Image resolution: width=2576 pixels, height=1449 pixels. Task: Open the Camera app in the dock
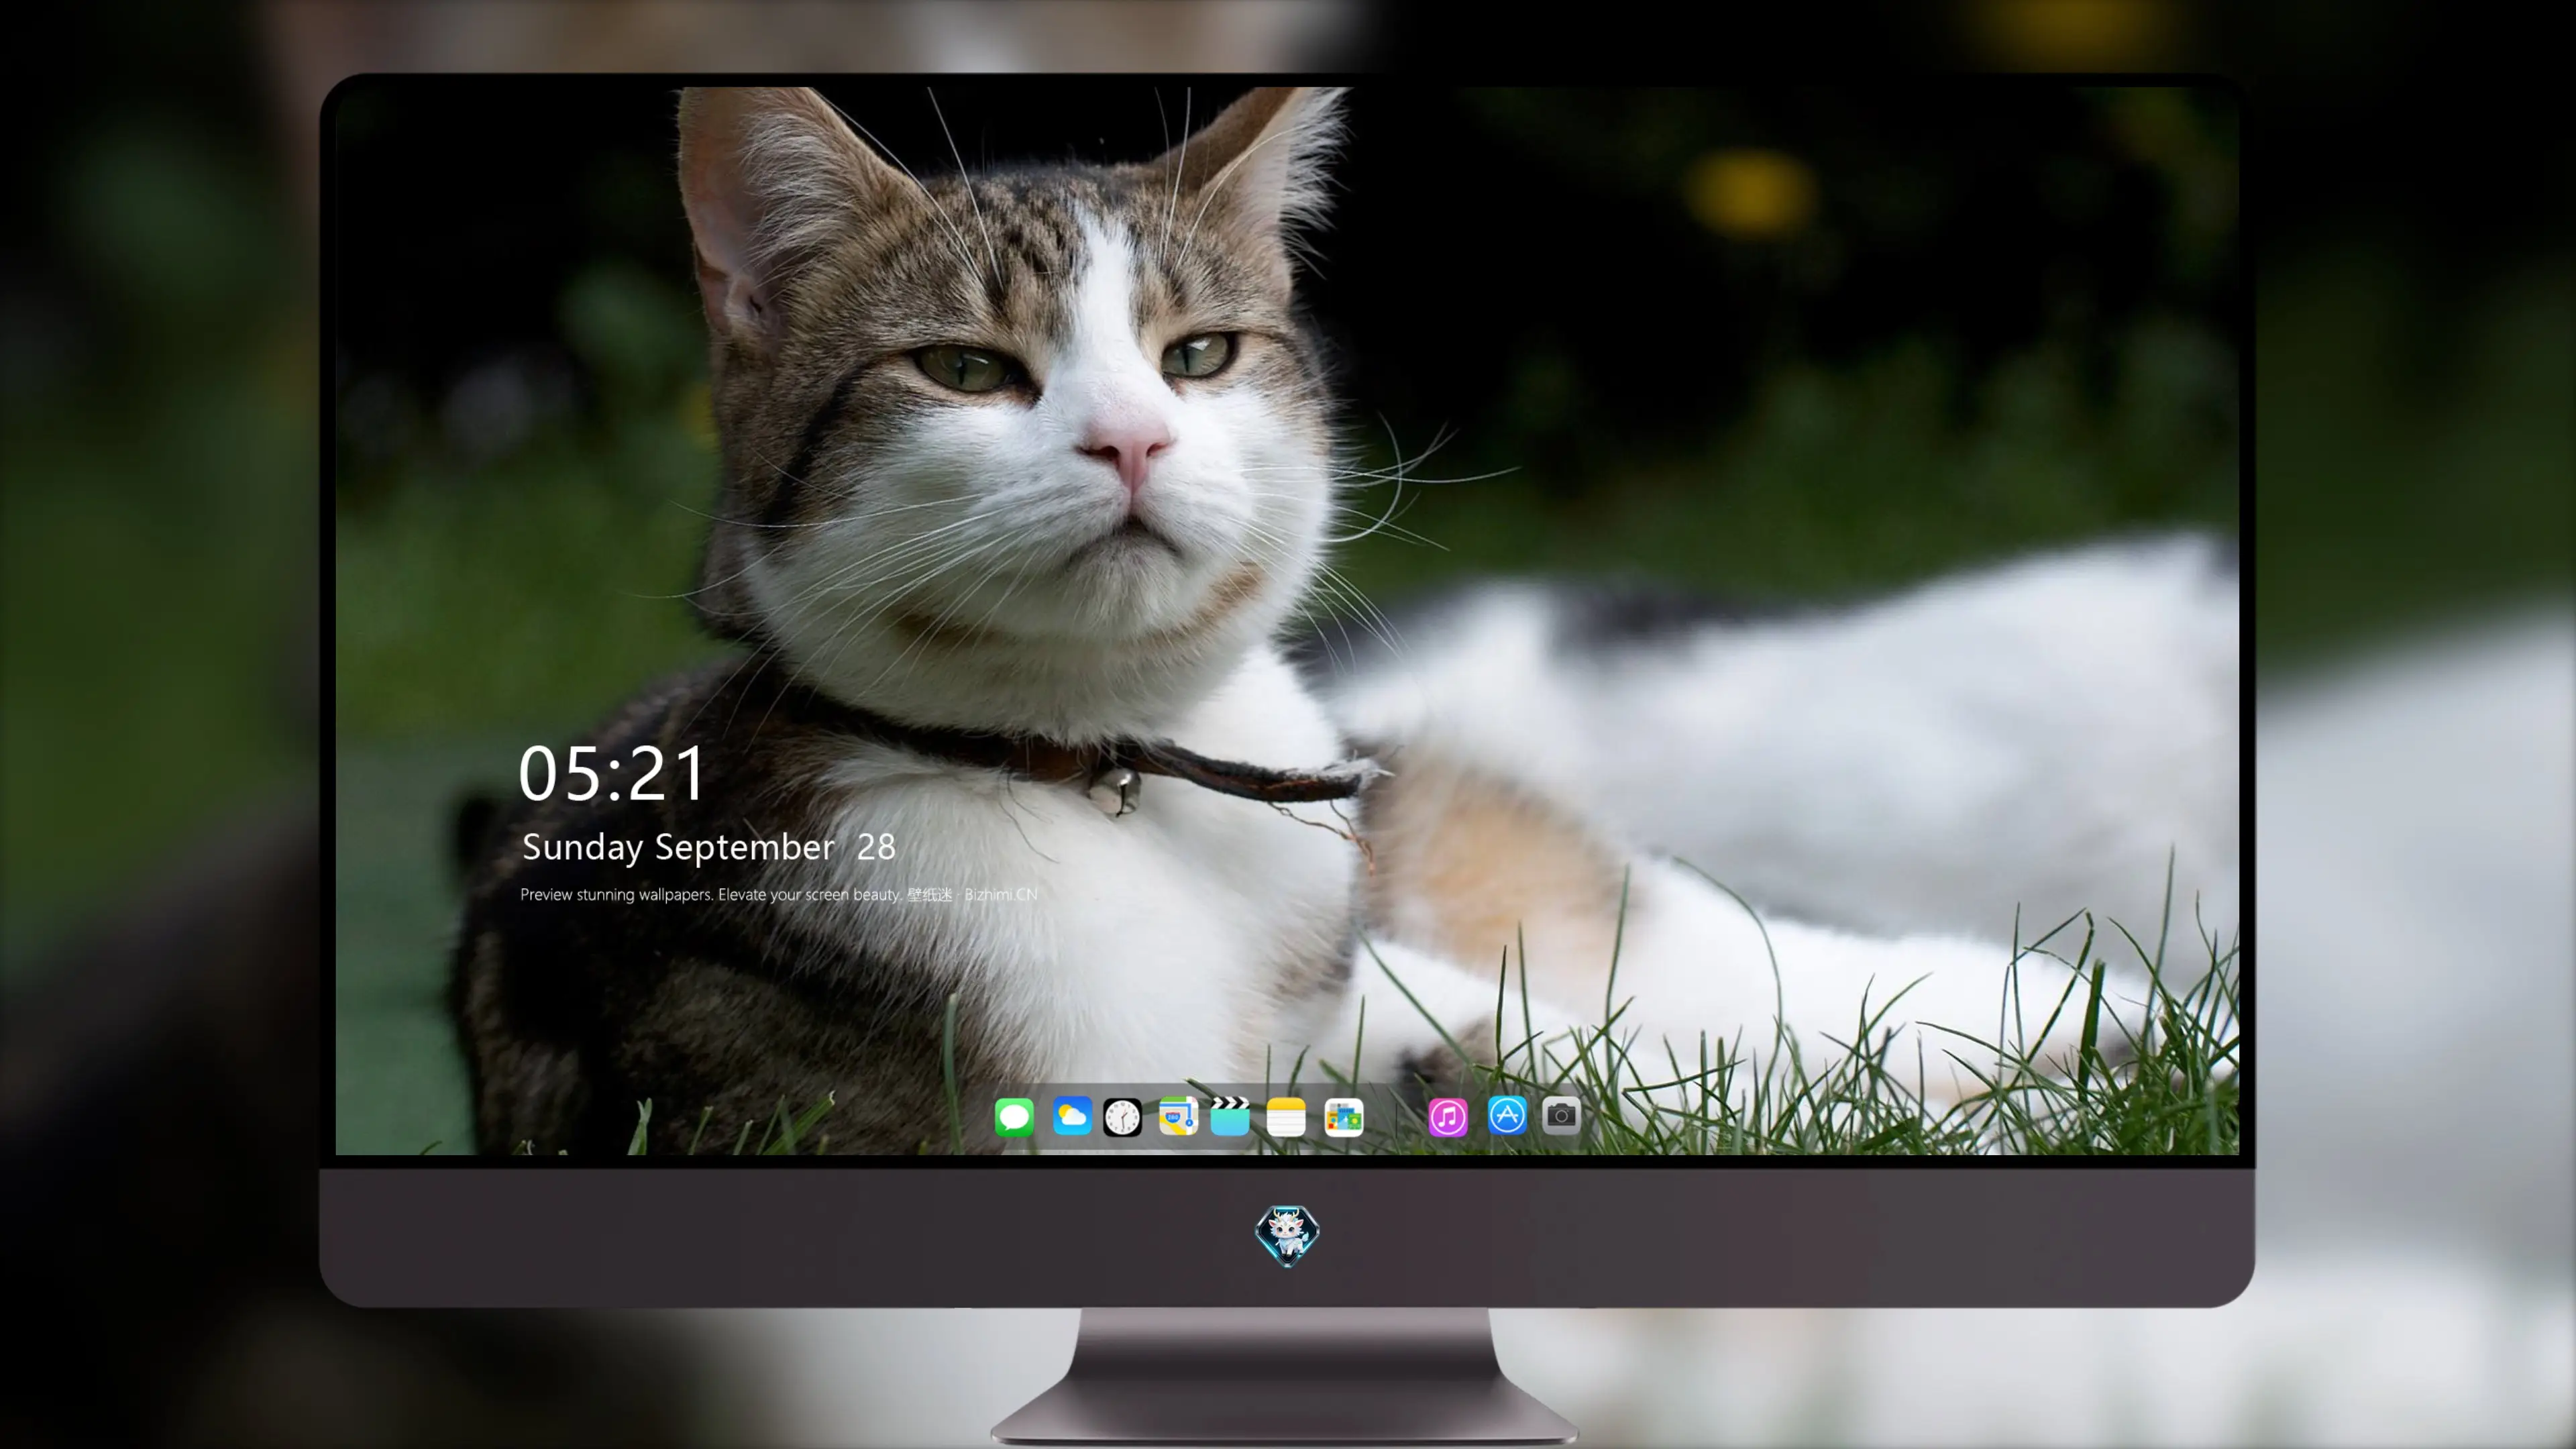pos(1561,1115)
